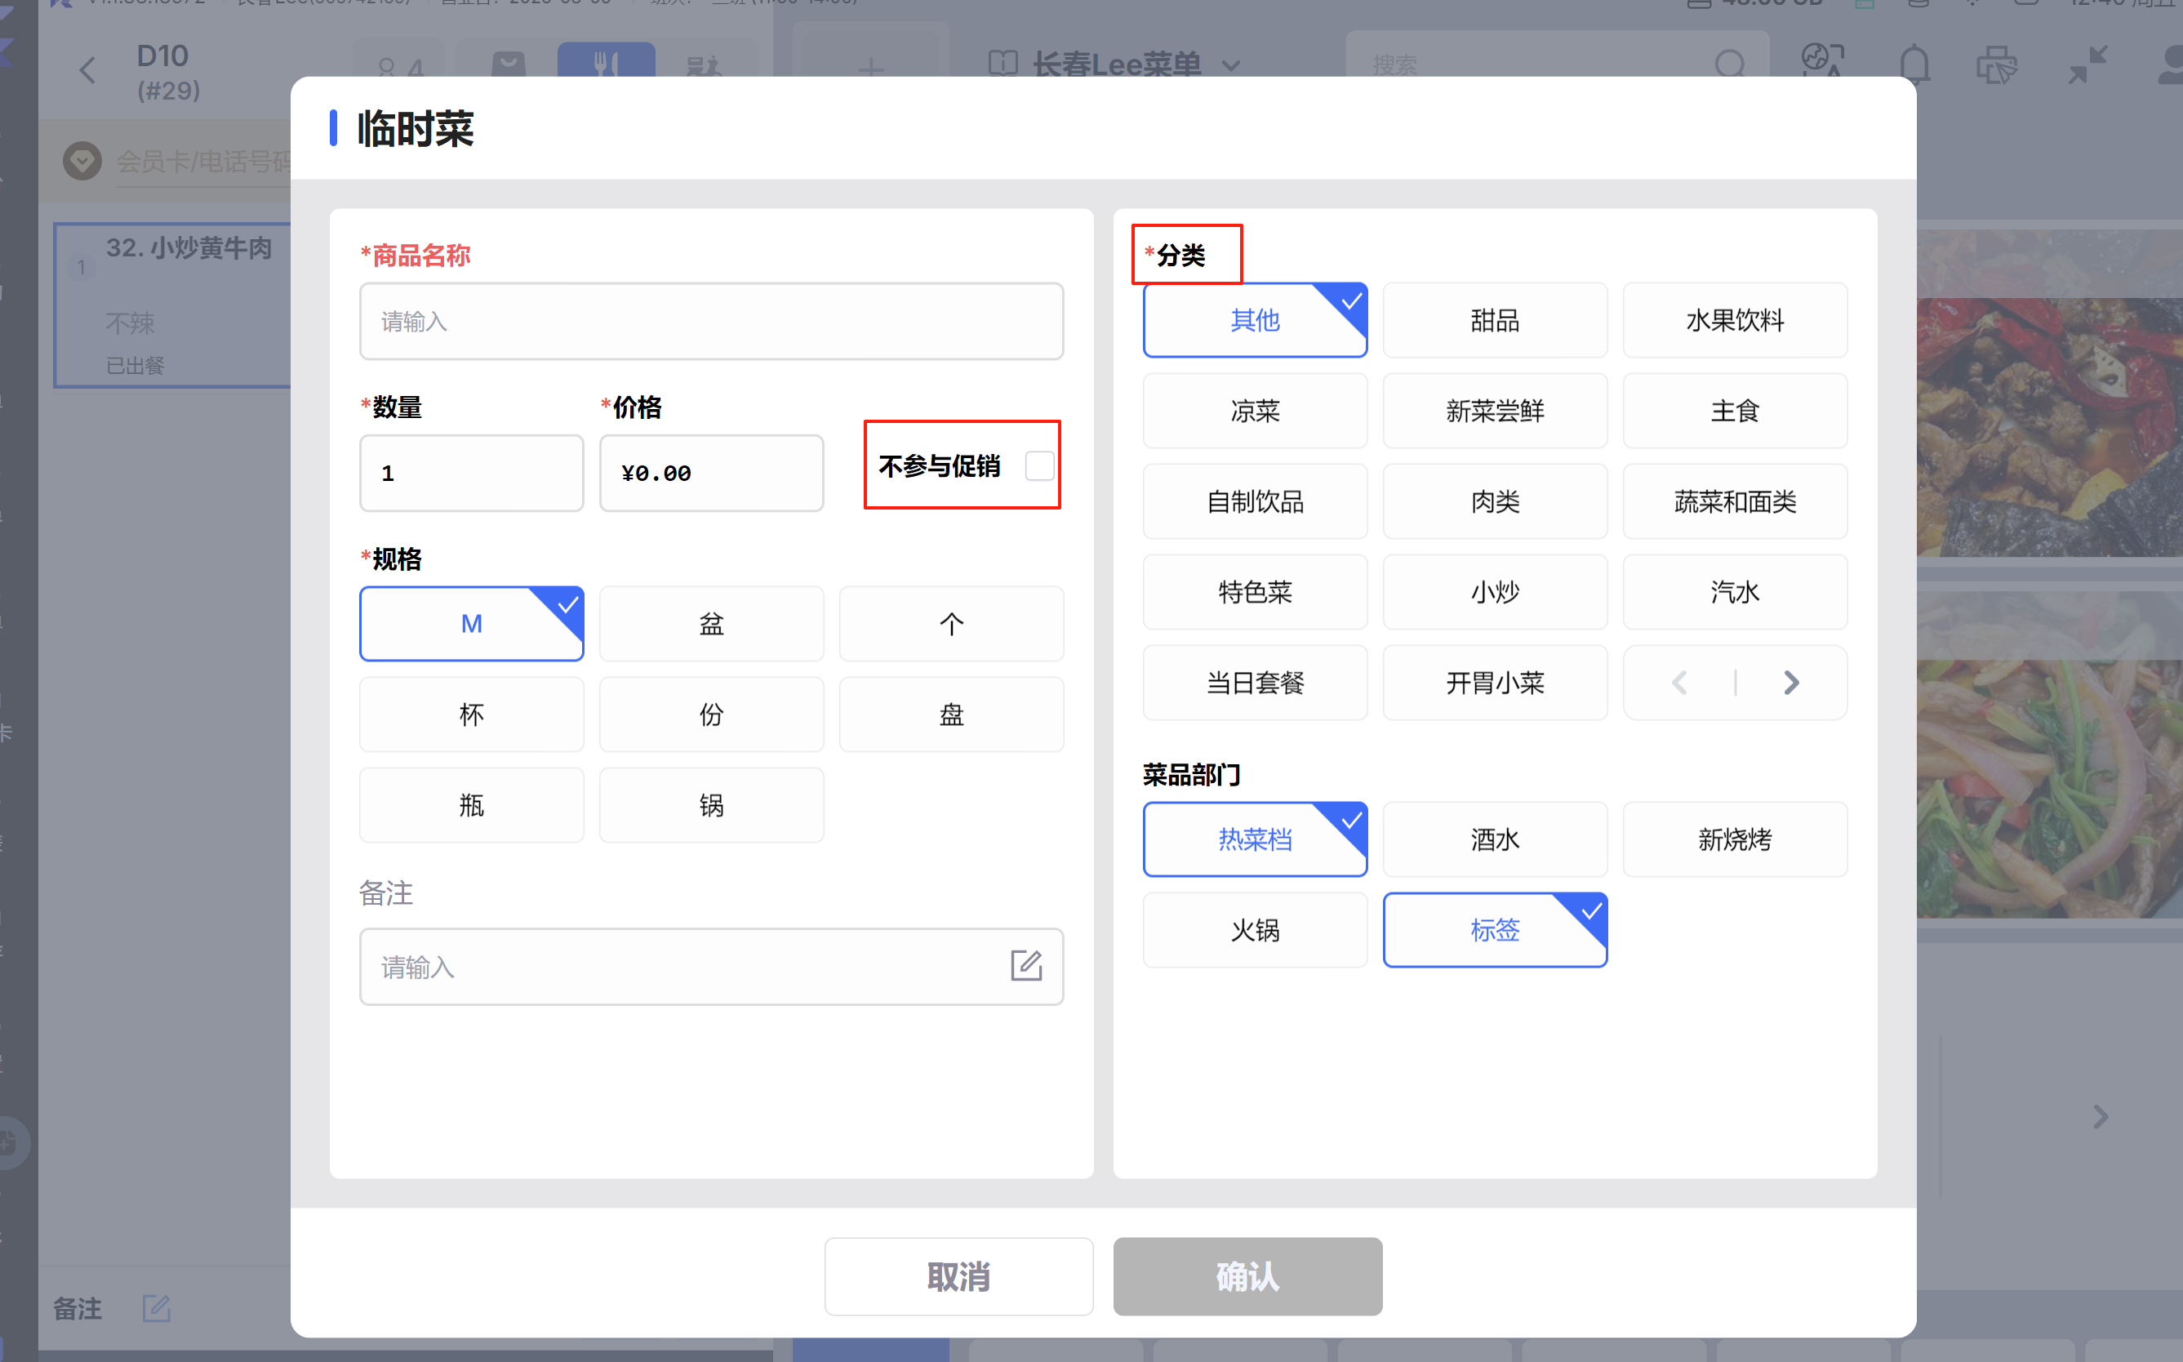This screenshot has height=1362, width=2183.
Task: Select the 份 specification option
Action: tap(711, 714)
